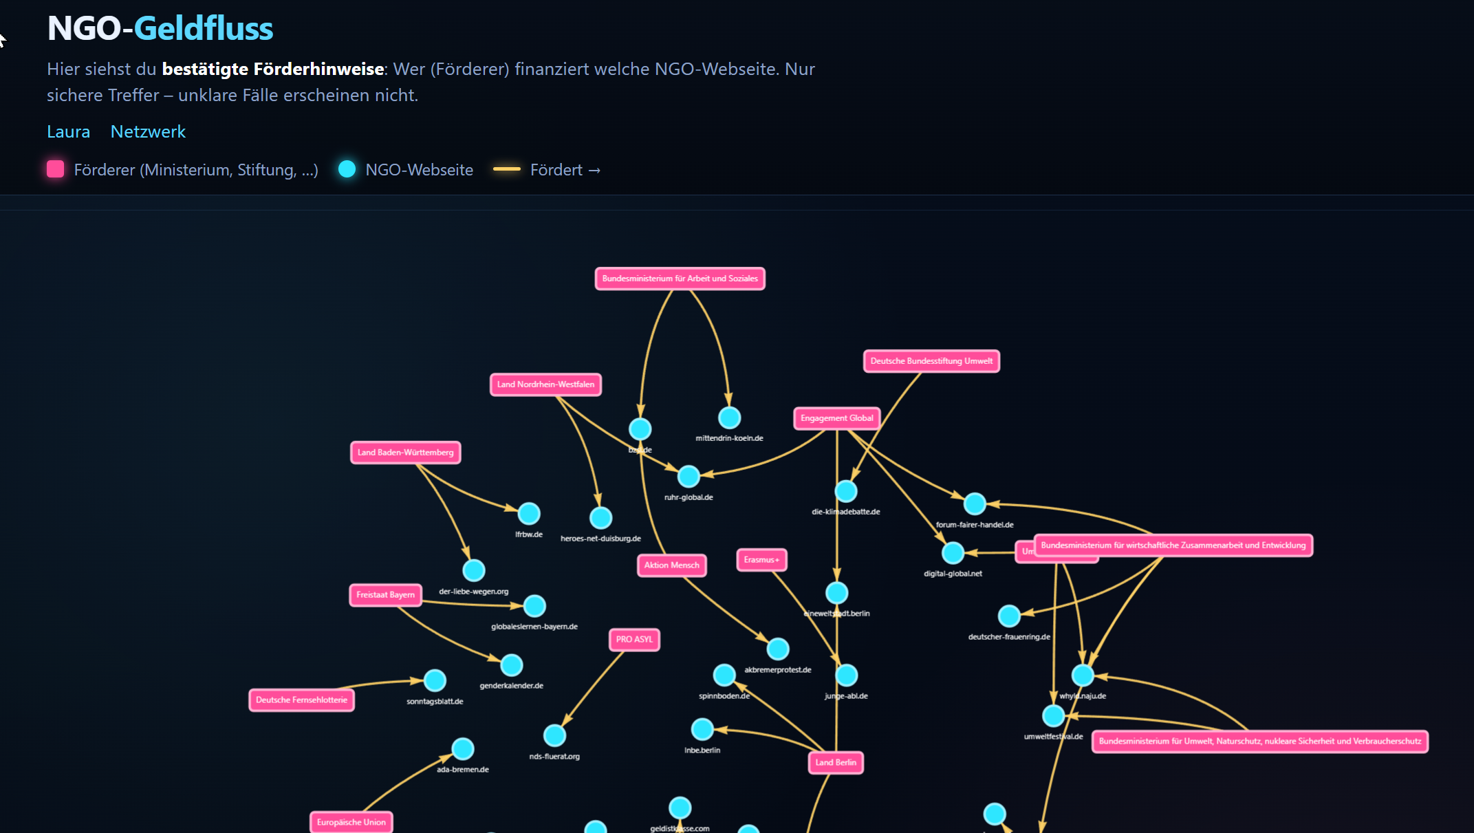Select the lnbe.berlin node circle
Screen dimensions: 1474x833
(x=702, y=729)
